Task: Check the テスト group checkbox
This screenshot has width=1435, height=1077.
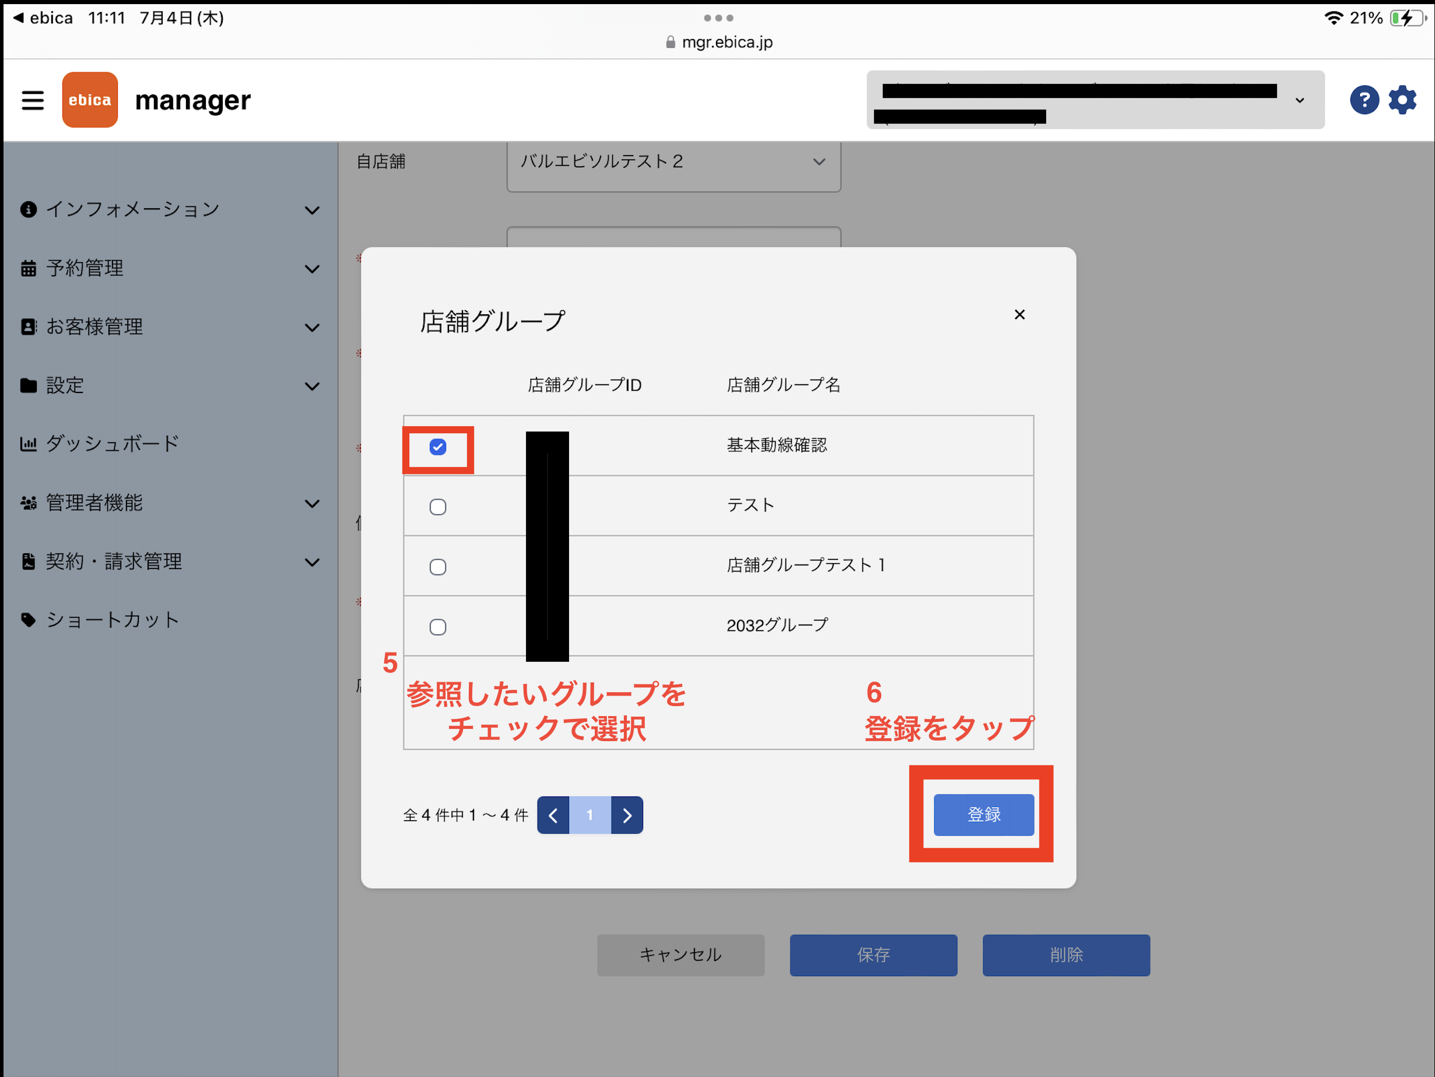Action: tap(438, 507)
